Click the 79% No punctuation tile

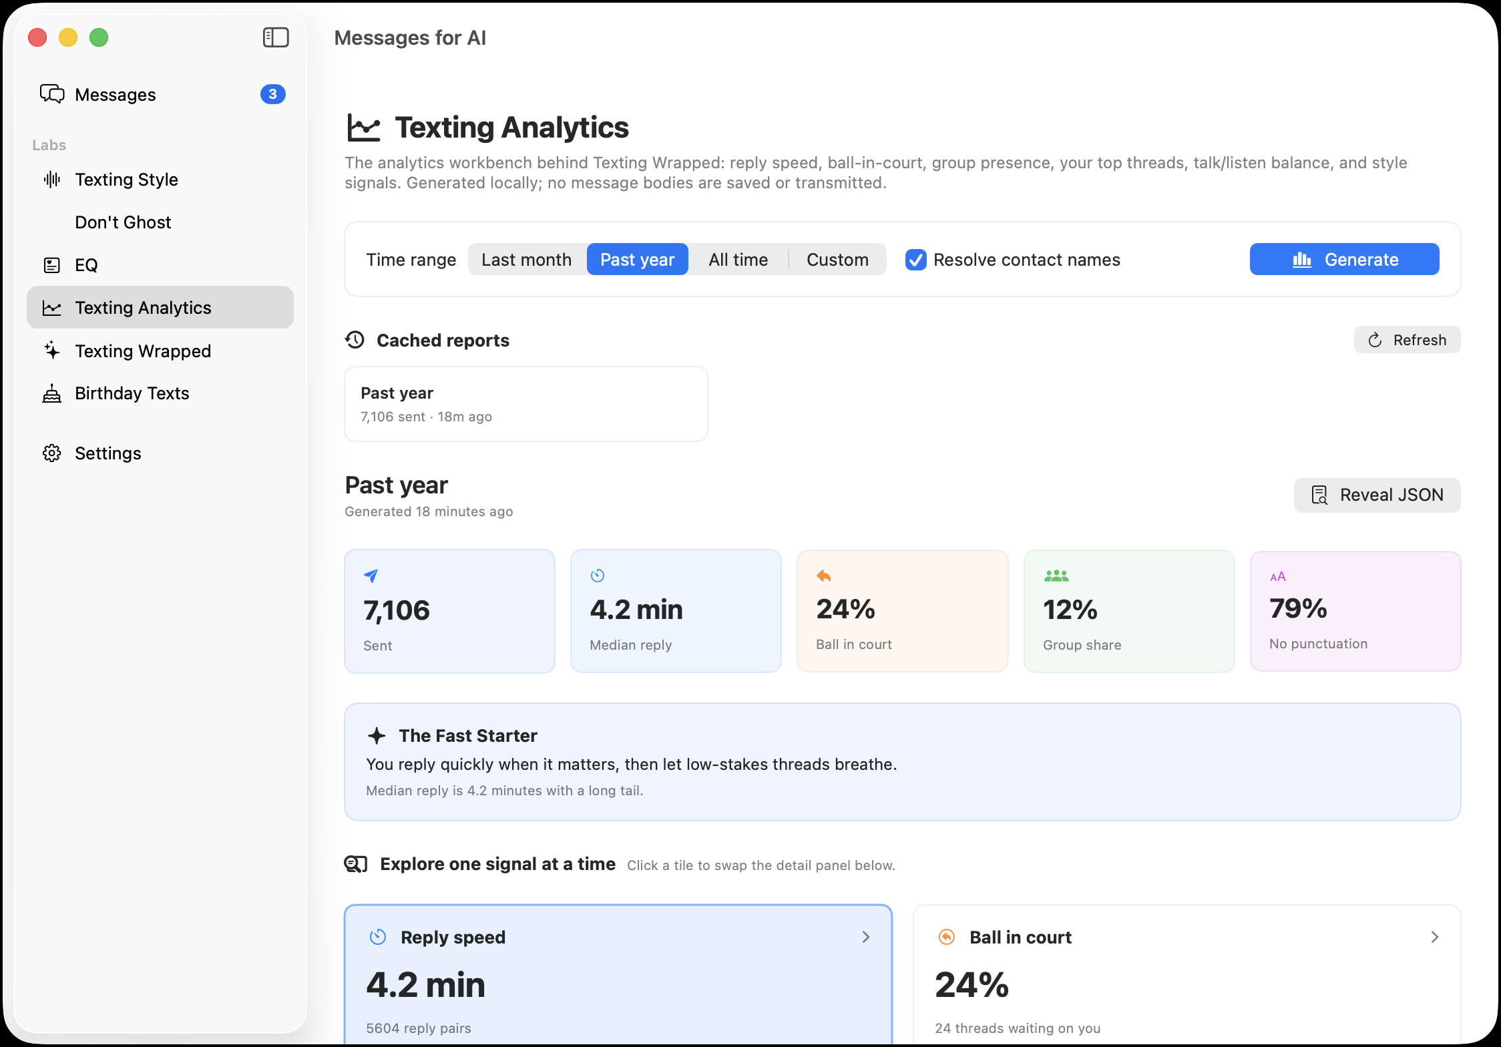[x=1355, y=611]
